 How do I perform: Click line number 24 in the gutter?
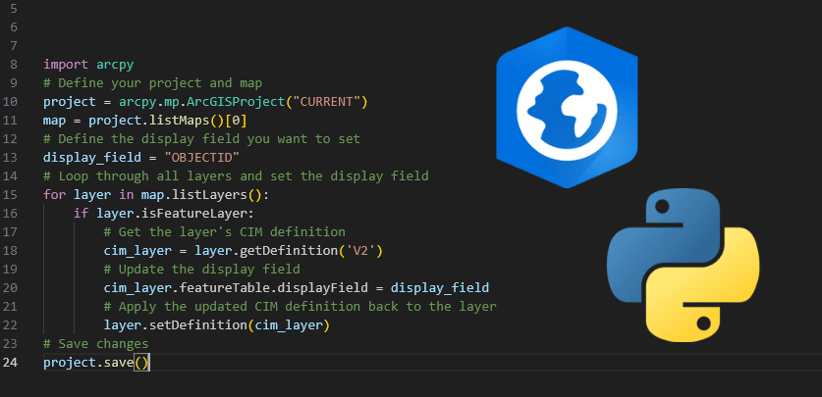pyautogui.click(x=10, y=363)
